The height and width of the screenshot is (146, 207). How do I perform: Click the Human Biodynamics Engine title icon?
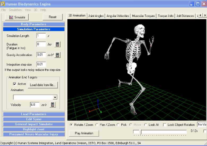[x=3, y=4]
